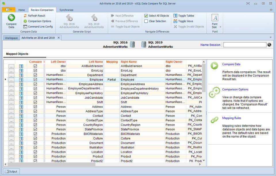Open the Output panel button
276x176 pixels.
pos(11,171)
